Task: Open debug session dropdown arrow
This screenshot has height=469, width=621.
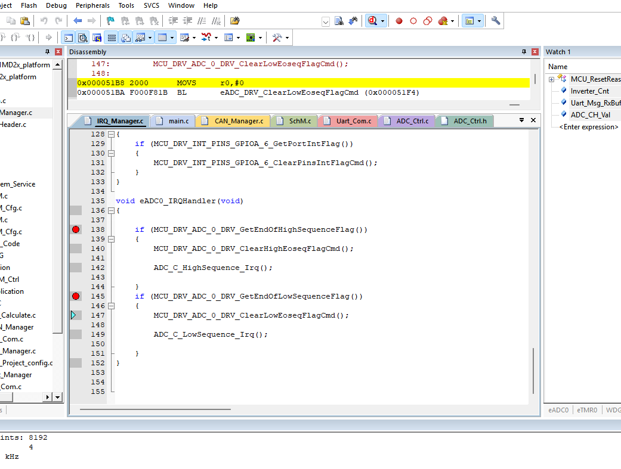Action: tap(382, 21)
